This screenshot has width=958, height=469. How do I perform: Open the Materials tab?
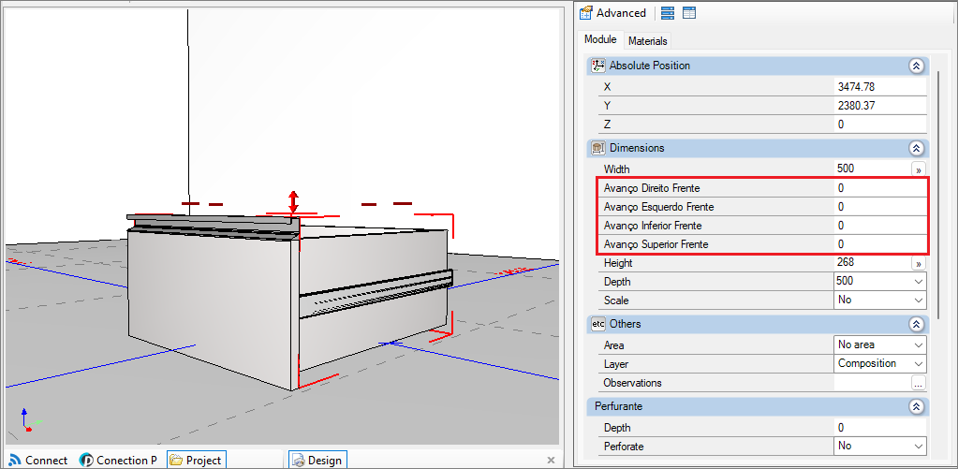pyautogui.click(x=648, y=41)
